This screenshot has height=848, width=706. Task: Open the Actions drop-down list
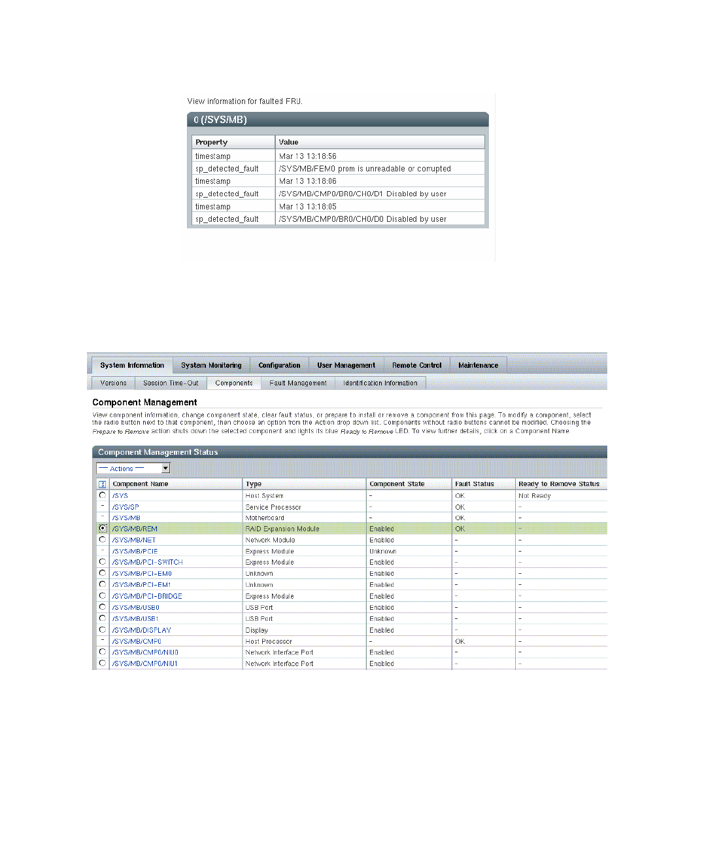click(133, 468)
